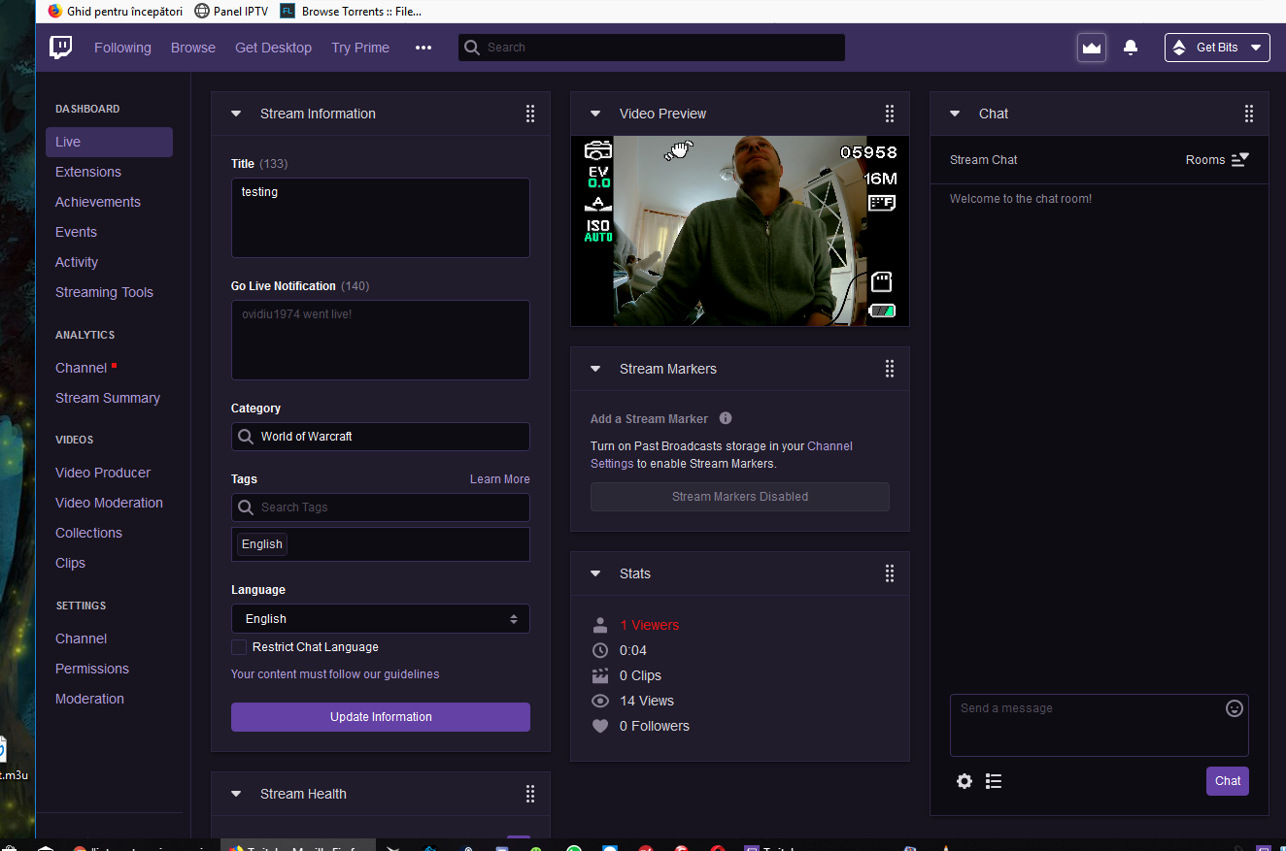Click the Stream Markers panel drag handle
The image size is (1286, 851).
click(x=890, y=369)
